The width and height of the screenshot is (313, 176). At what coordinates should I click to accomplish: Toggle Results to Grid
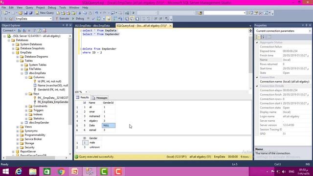pyautogui.click(x=132, y=19)
